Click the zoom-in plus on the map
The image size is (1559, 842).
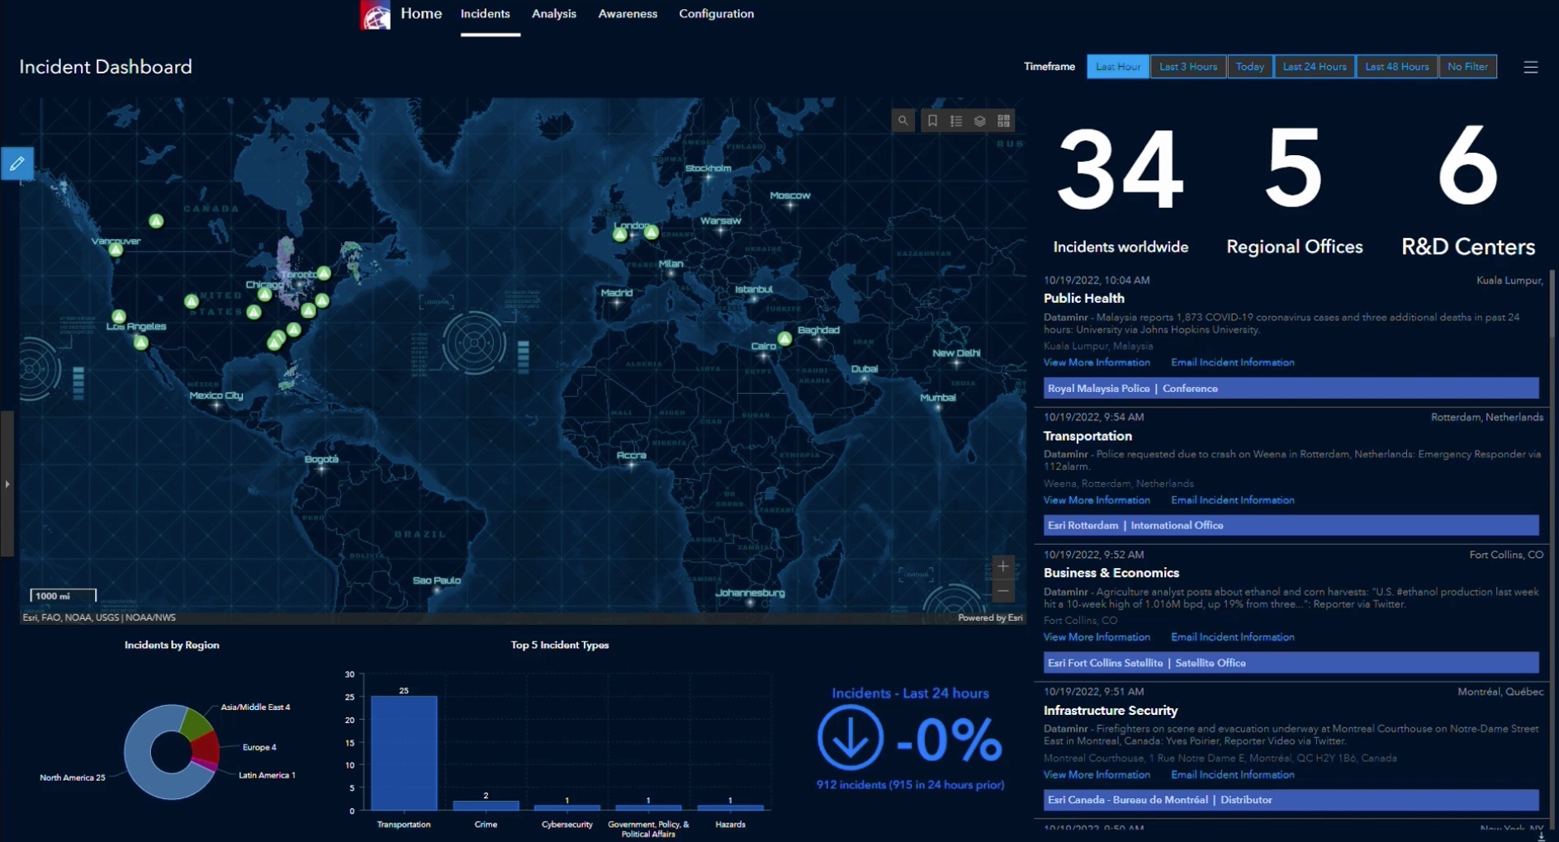(x=1002, y=566)
